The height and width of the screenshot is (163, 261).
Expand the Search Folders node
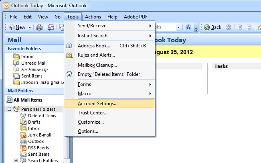(x=16, y=161)
